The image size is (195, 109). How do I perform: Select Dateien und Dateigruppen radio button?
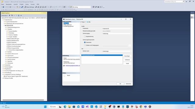[x=85, y=45]
